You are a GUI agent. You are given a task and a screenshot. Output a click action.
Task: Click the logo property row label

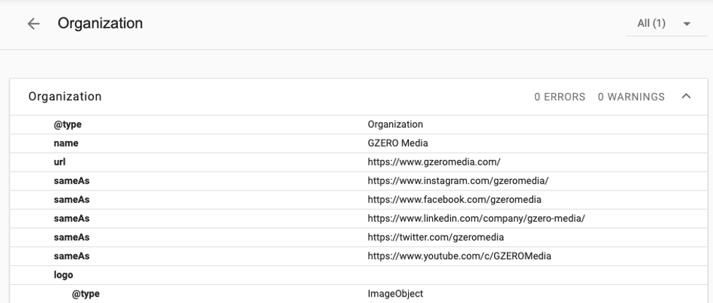point(63,275)
